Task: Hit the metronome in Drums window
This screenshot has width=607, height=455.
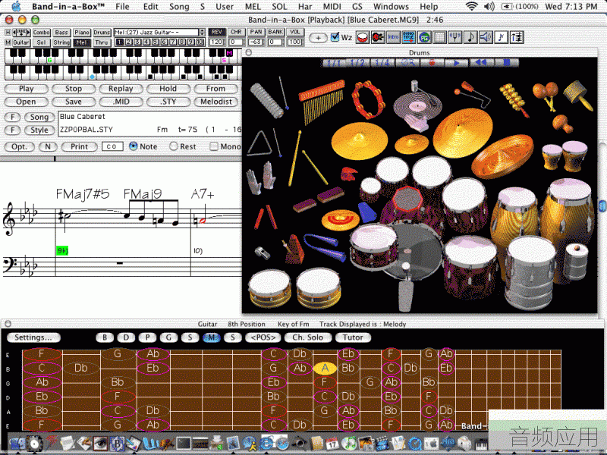Action: (292, 249)
